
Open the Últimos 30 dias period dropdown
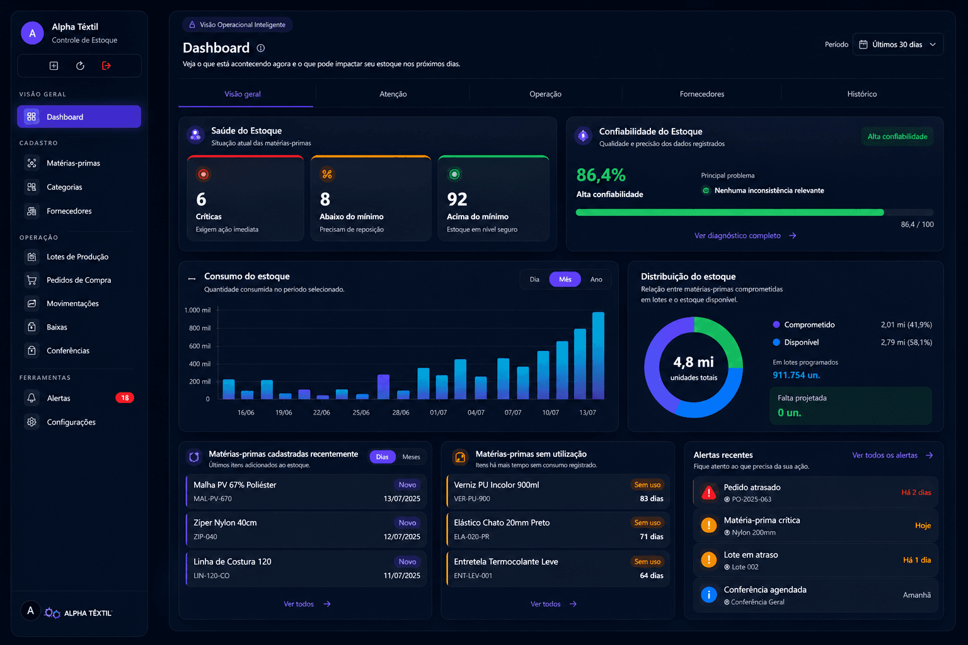pyautogui.click(x=897, y=44)
